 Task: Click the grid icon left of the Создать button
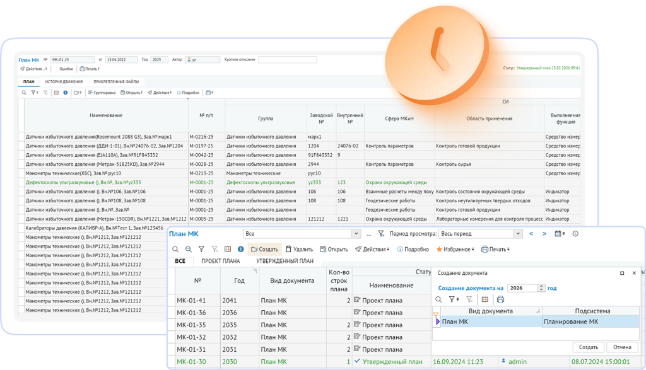pyautogui.click(x=228, y=250)
